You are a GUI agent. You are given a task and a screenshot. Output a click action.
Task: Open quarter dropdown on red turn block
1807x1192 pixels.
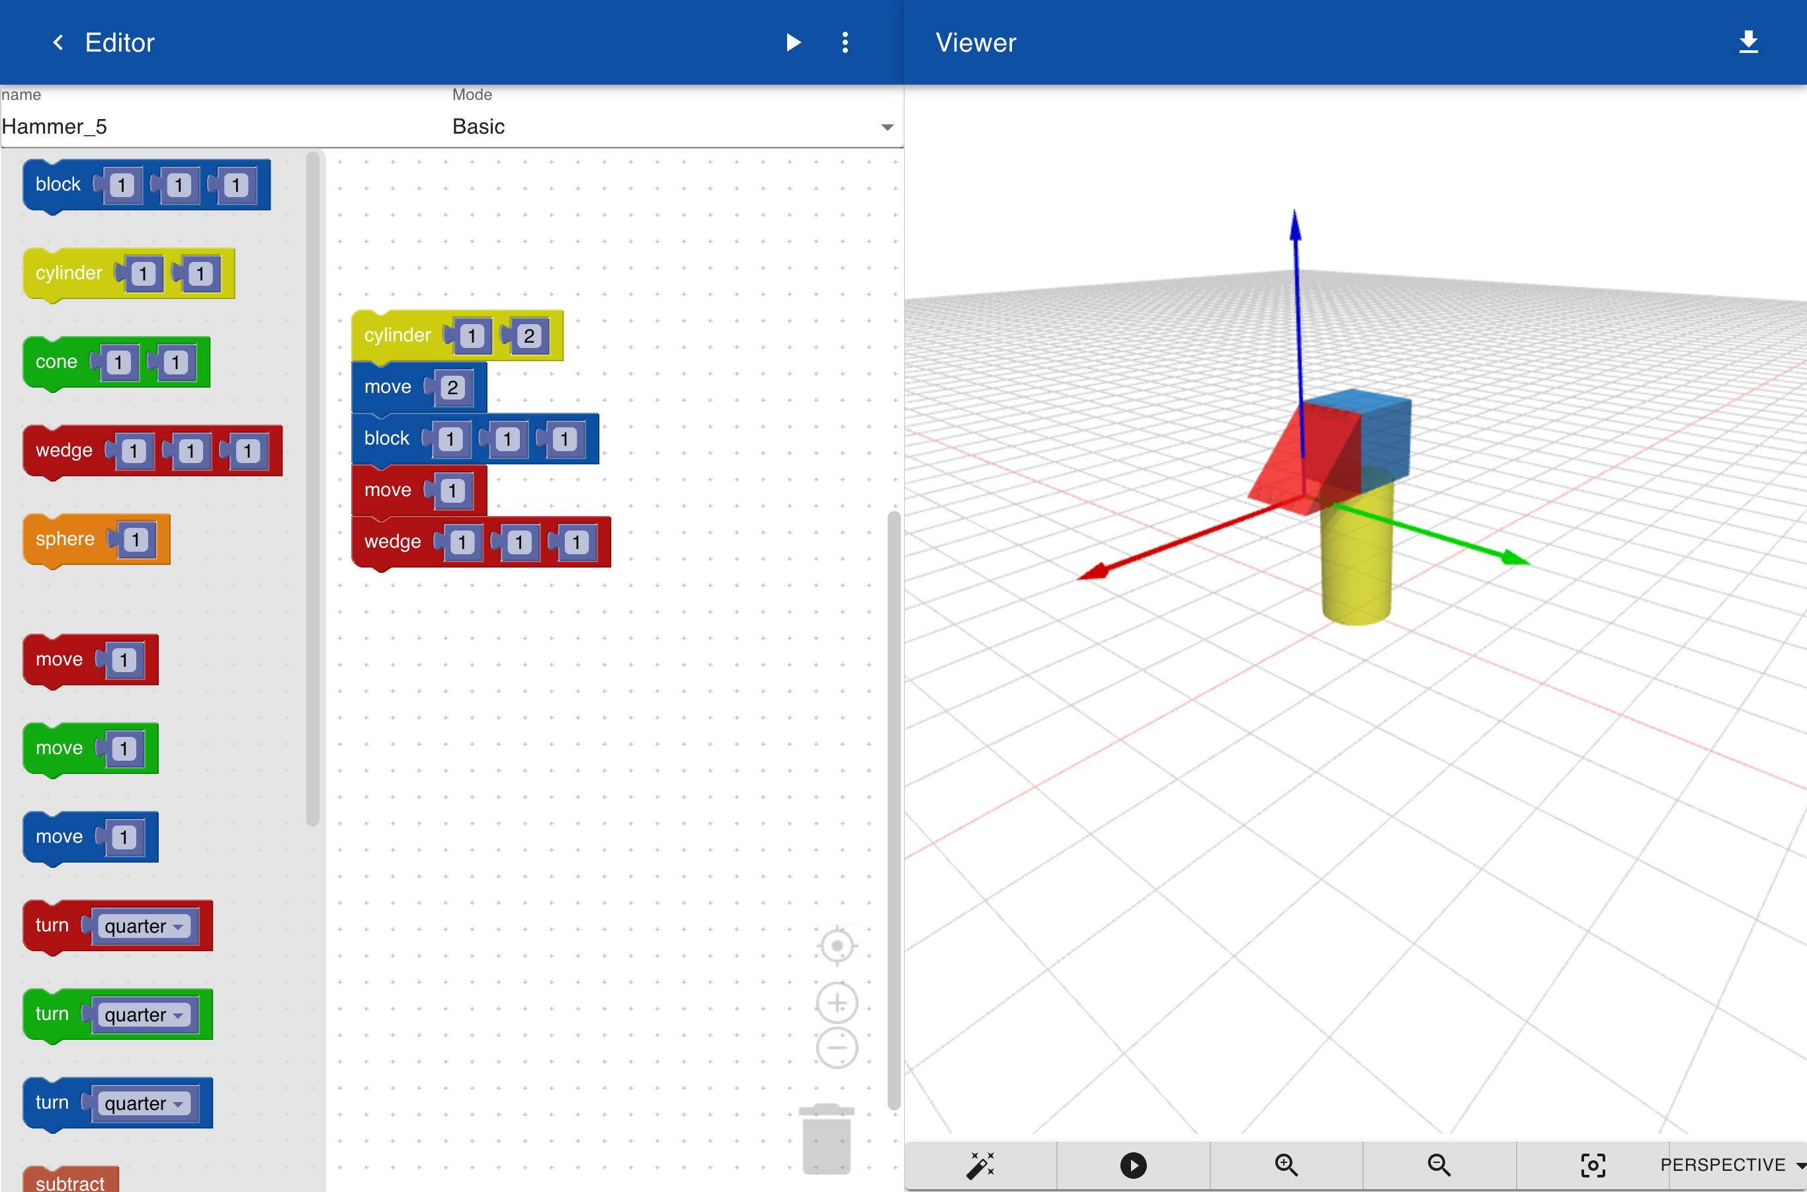pos(144,926)
